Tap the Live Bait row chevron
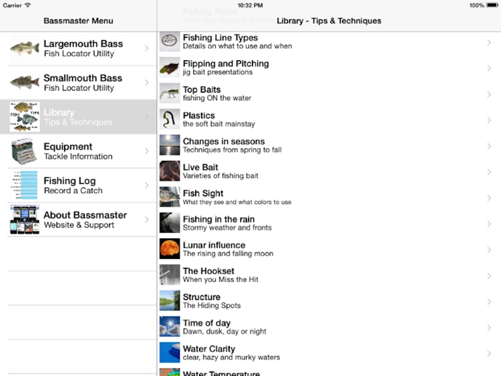The height and width of the screenshot is (376, 501). 489,172
